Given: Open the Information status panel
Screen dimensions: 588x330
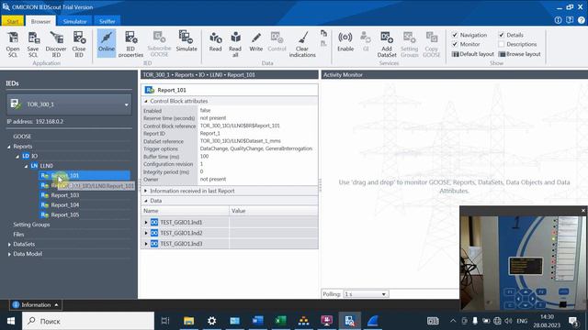Looking at the screenshot, I should [36, 305].
